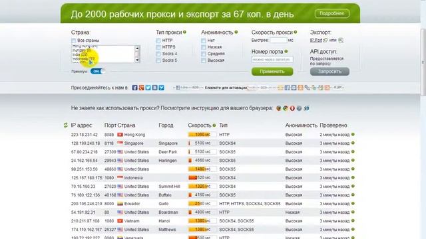This screenshot has width=426, height=239.
Task: Click the Ecuador flag icon
Action: [120, 204]
